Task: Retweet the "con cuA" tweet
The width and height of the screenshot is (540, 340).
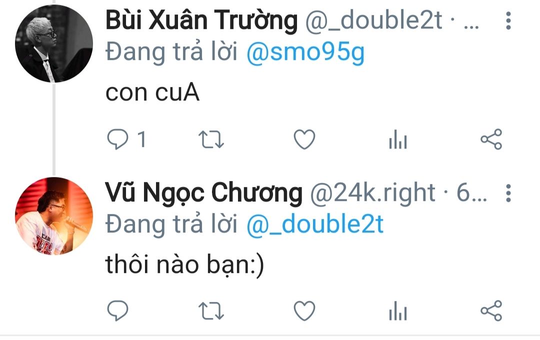Action: tap(211, 139)
